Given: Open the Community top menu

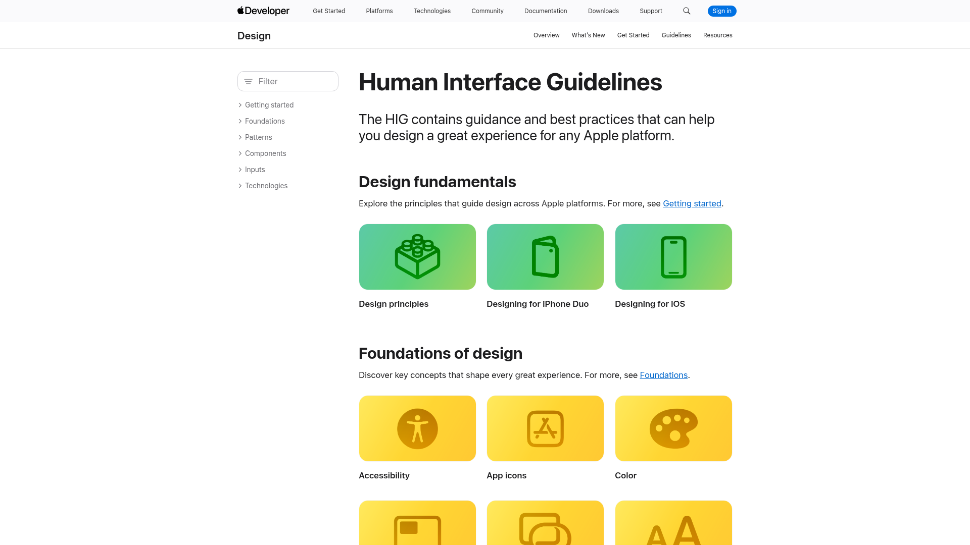Looking at the screenshot, I should tap(488, 11).
